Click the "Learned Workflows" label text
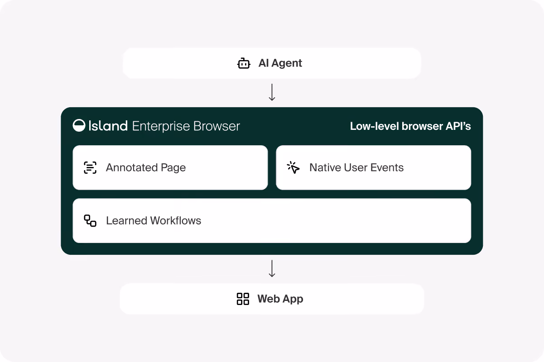 tap(154, 221)
